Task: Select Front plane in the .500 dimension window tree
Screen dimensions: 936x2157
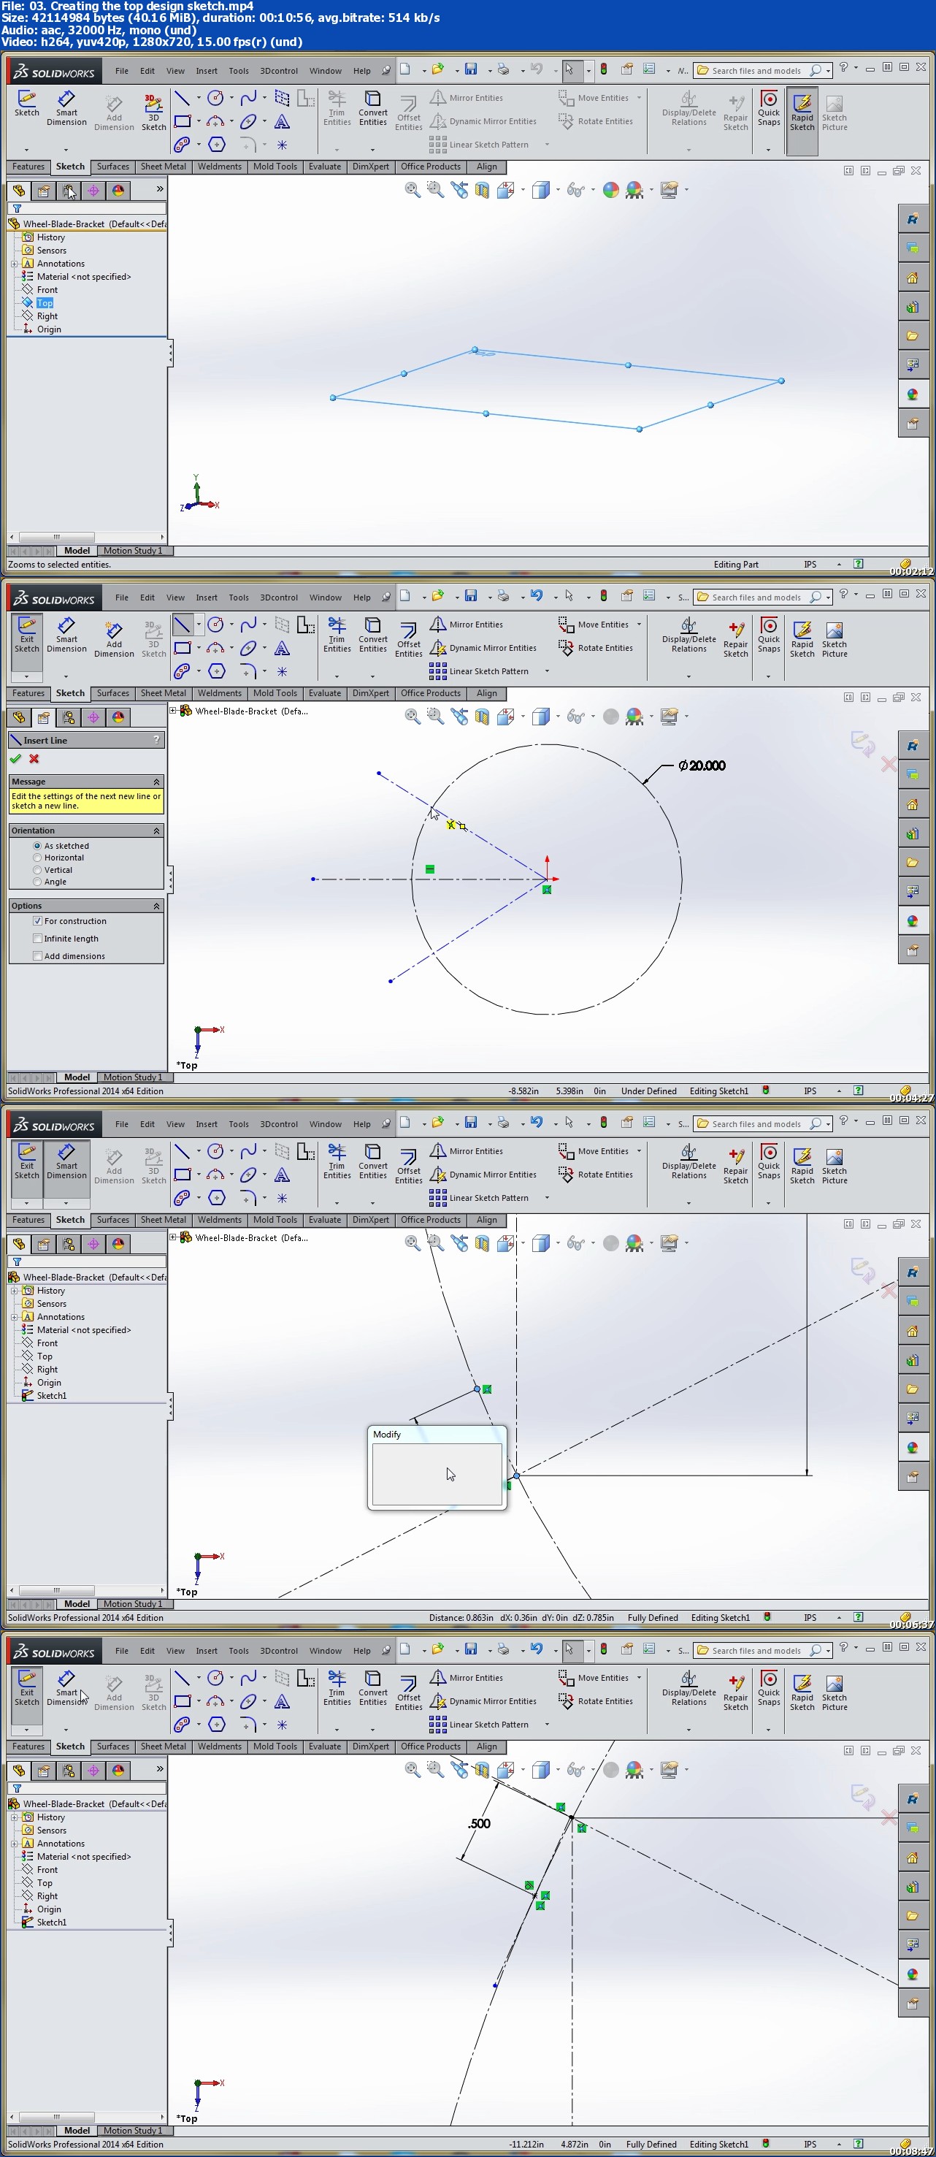Action: (47, 1870)
